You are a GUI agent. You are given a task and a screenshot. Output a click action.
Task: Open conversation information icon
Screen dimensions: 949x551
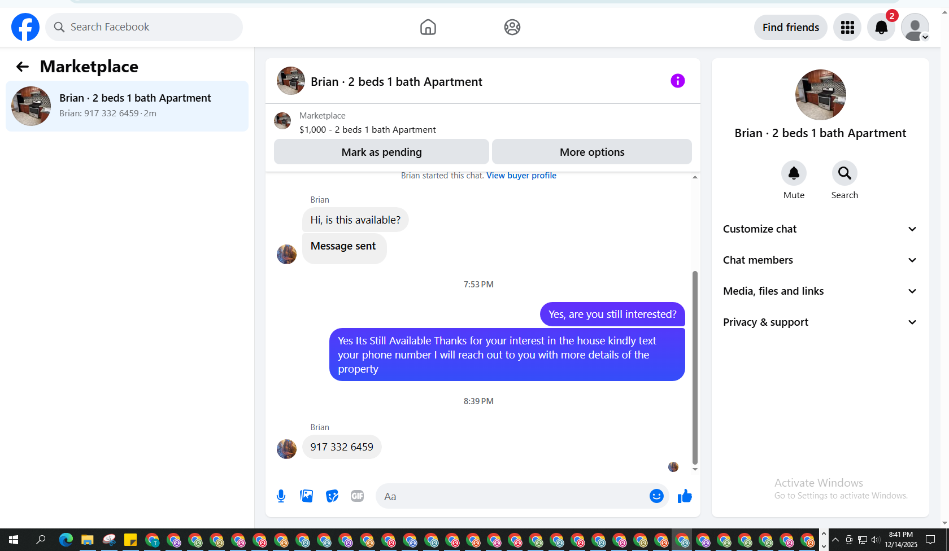[678, 81]
